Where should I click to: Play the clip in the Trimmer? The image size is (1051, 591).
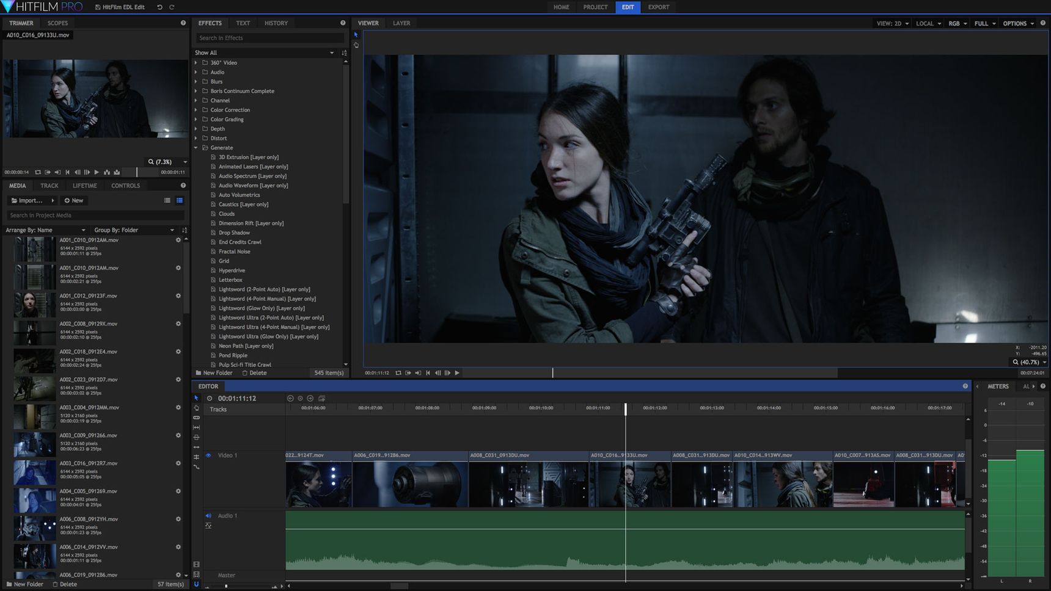click(x=97, y=172)
